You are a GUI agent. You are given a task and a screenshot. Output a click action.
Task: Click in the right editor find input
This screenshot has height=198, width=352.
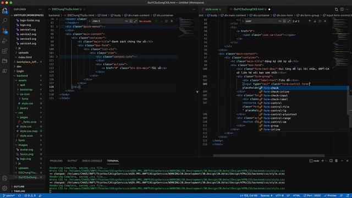point(261,21)
